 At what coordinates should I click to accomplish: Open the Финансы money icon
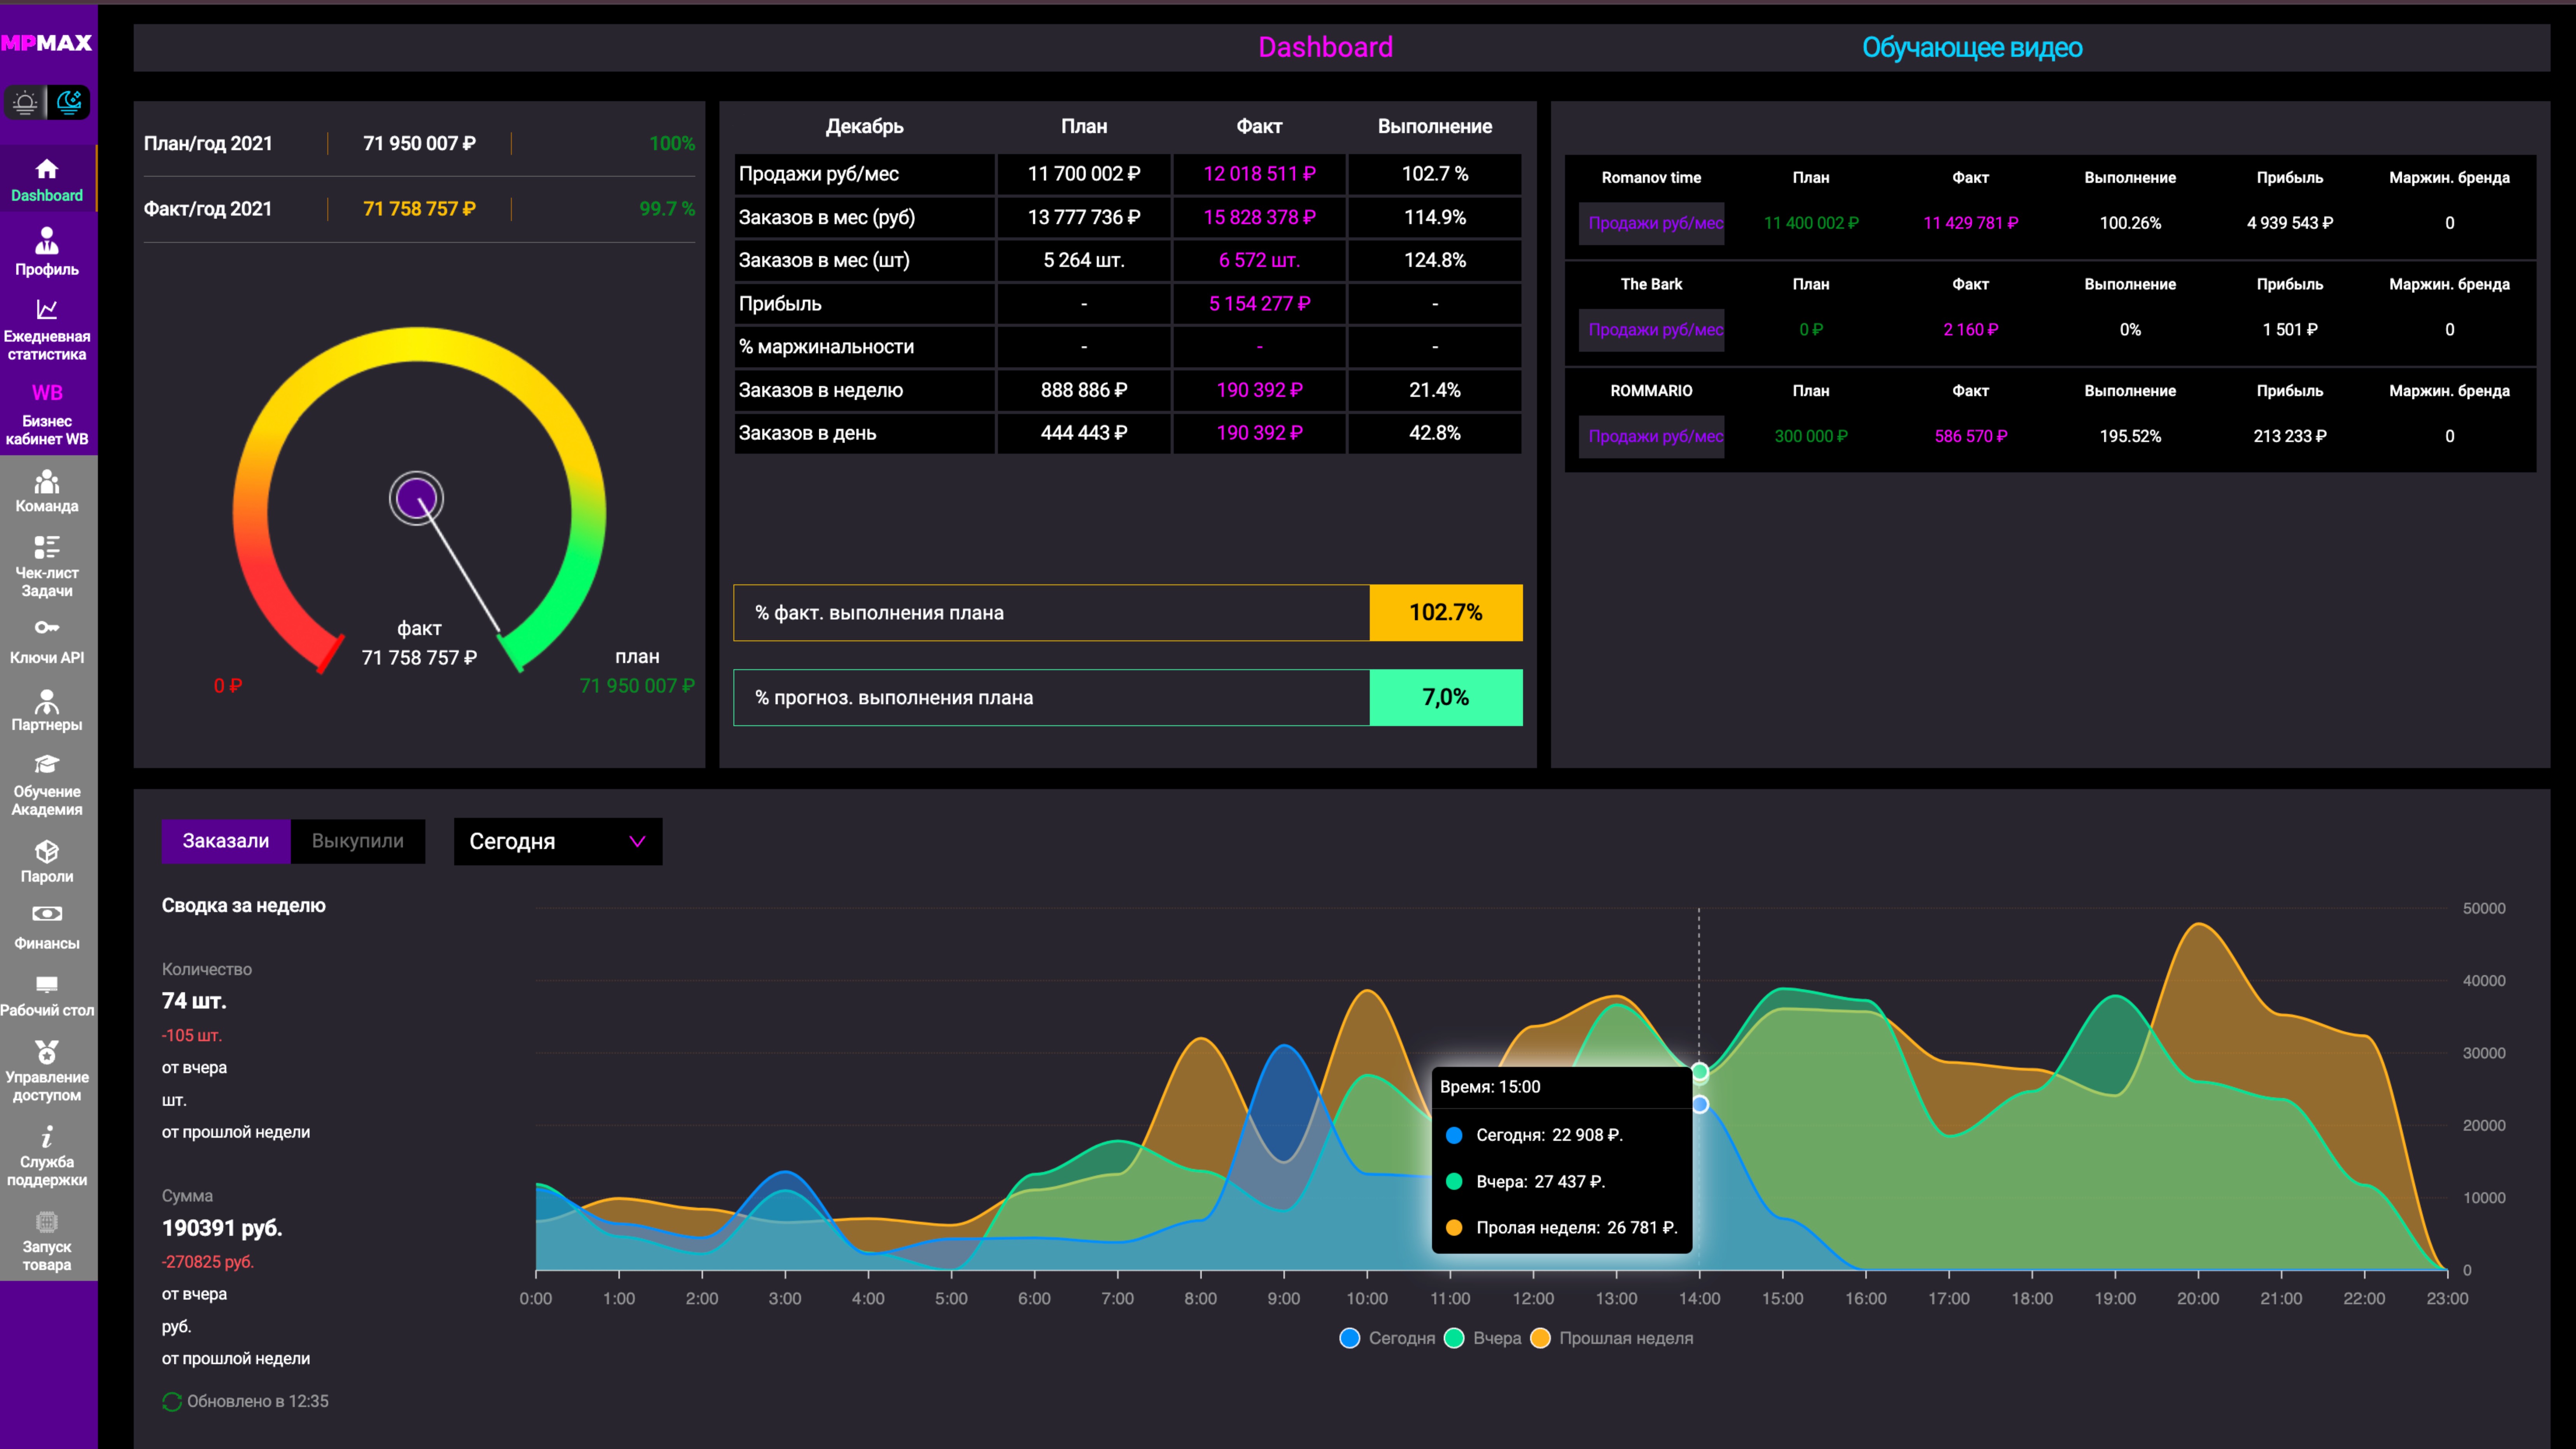coord(47,914)
